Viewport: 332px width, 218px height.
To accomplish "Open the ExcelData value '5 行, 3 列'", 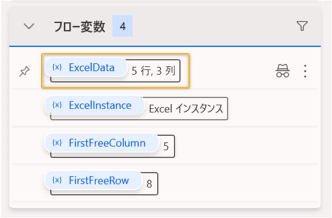I will pyautogui.click(x=153, y=71).
